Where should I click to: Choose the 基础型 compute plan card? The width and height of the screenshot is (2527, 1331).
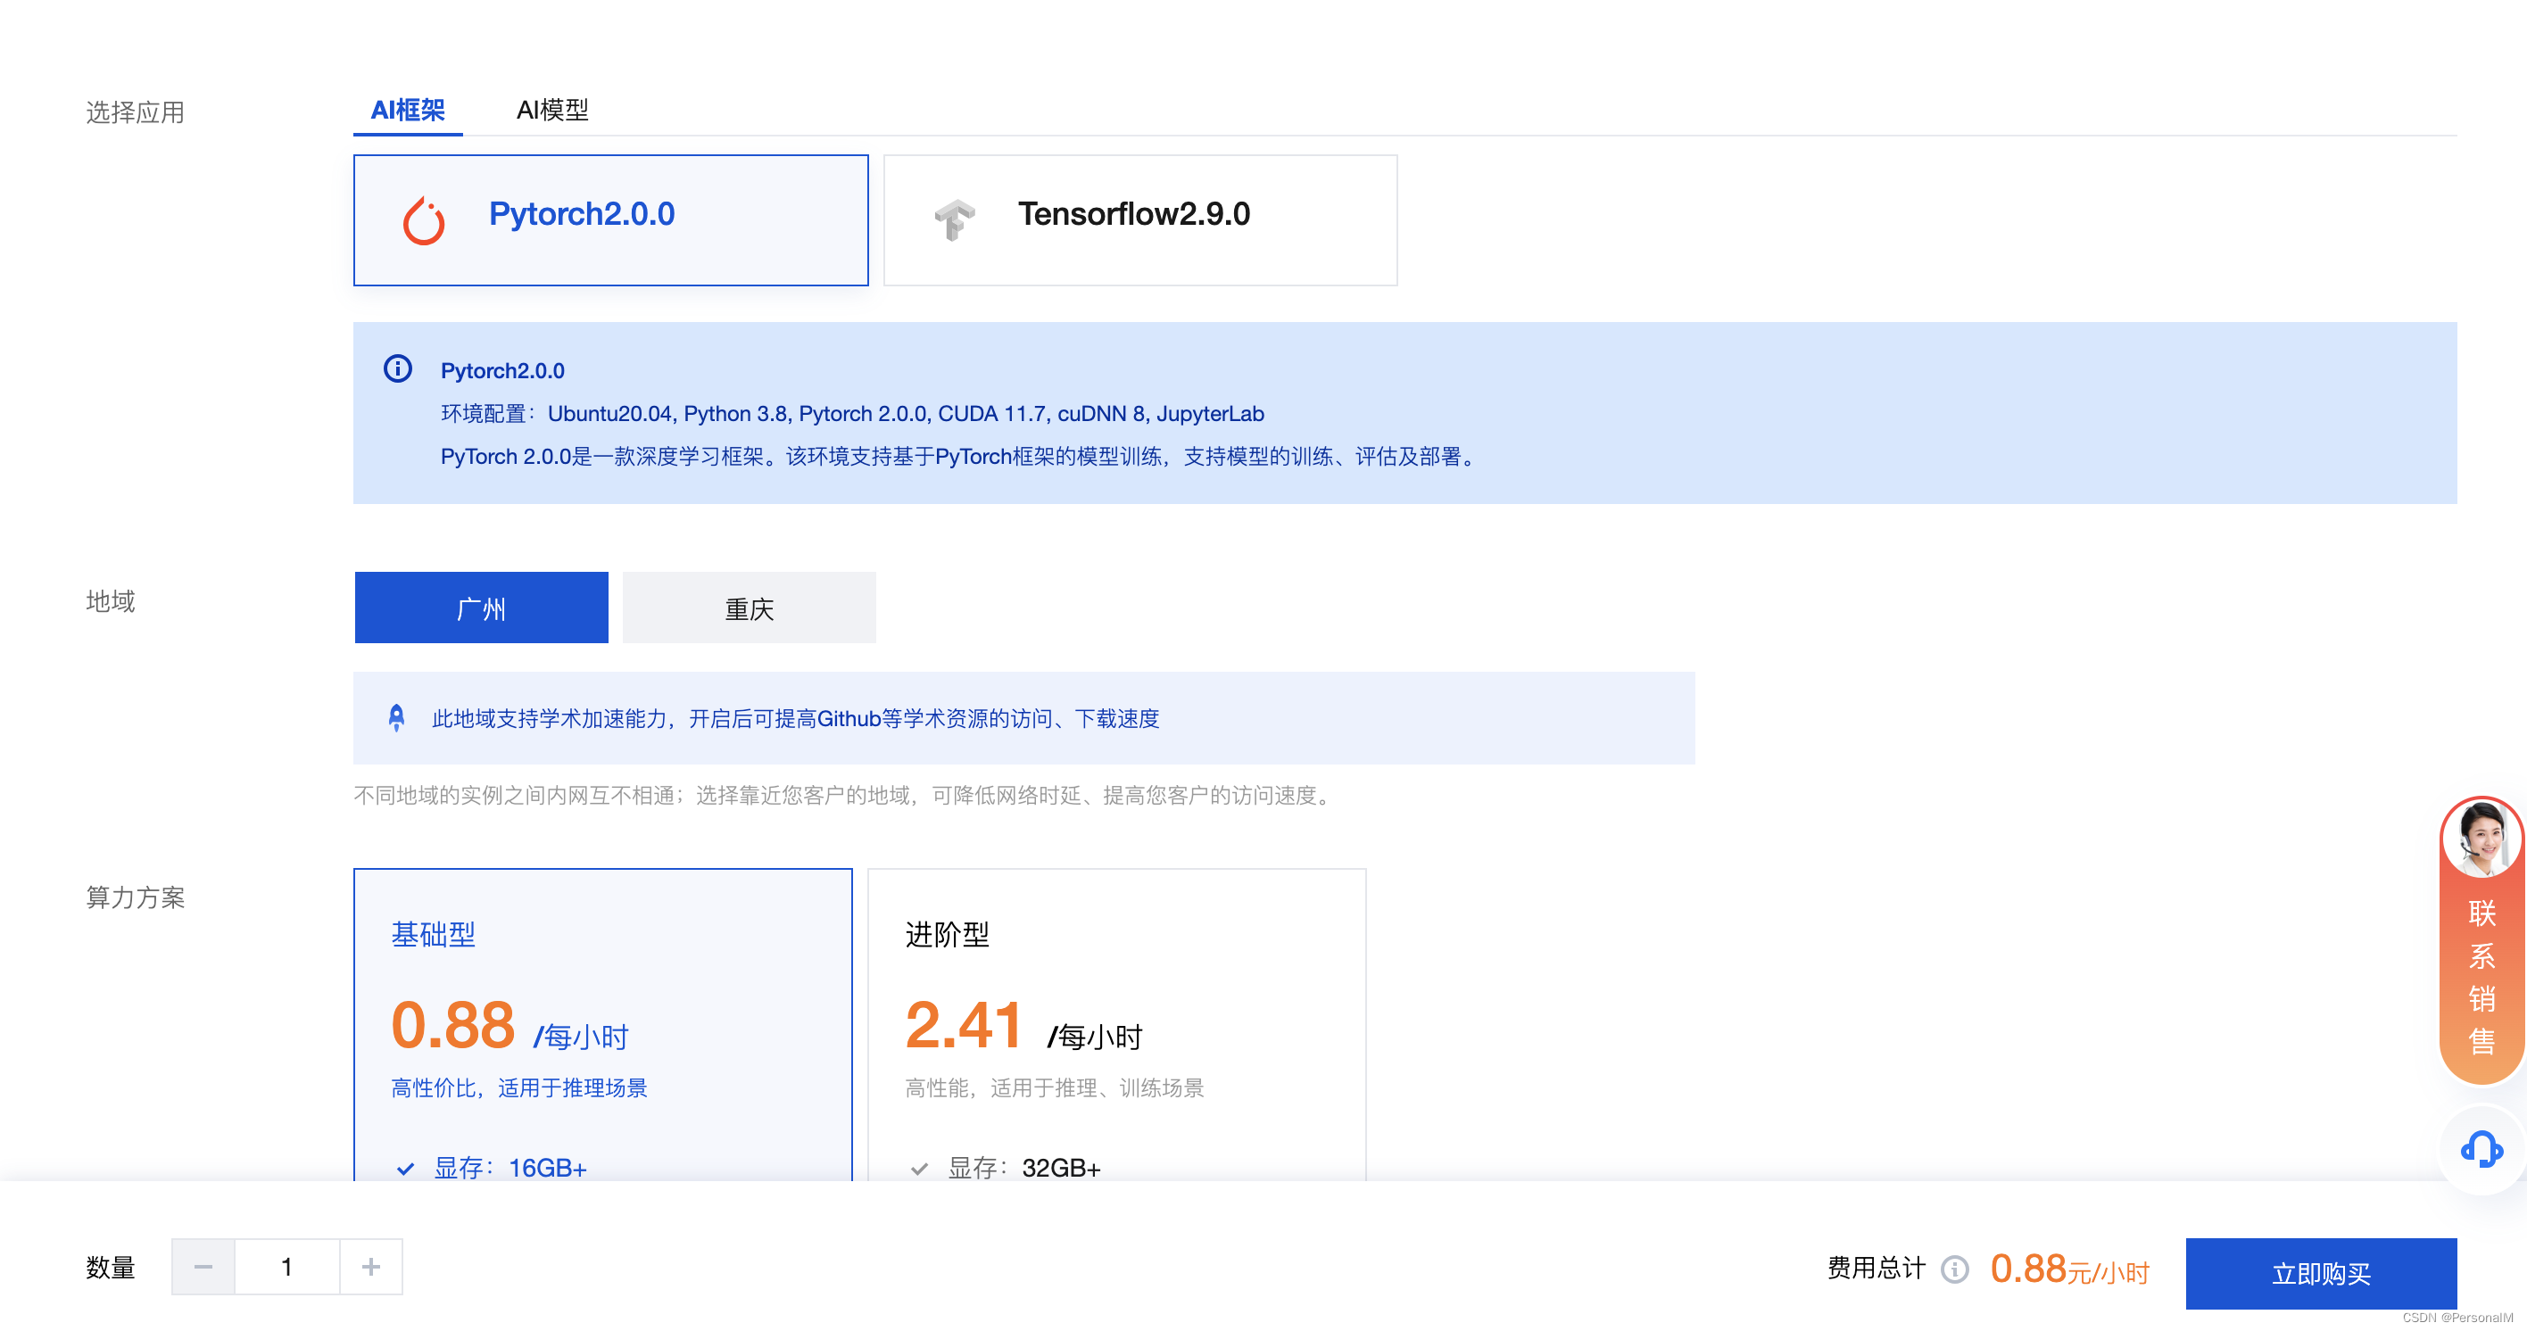[602, 1020]
